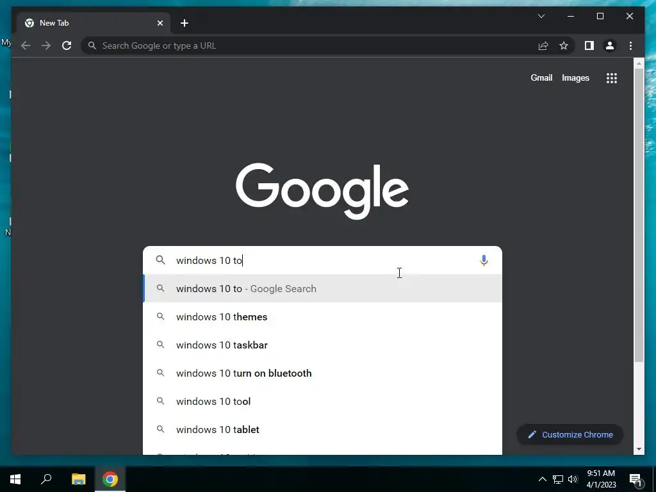Close the New Tab tab
Image resolution: width=656 pixels, height=492 pixels.
point(160,23)
